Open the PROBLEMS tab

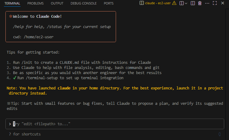(35, 3)
